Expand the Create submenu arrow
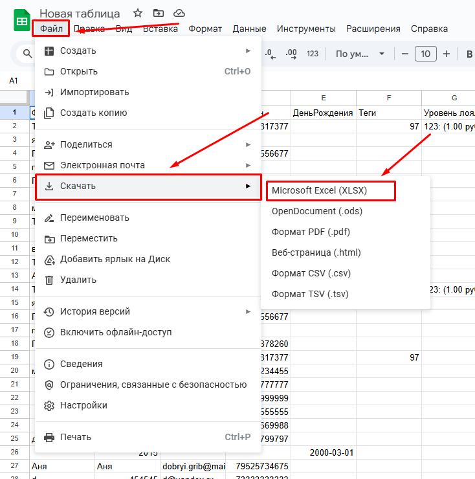The height and width of the screenshot is (479, 475). pos(248,50)
